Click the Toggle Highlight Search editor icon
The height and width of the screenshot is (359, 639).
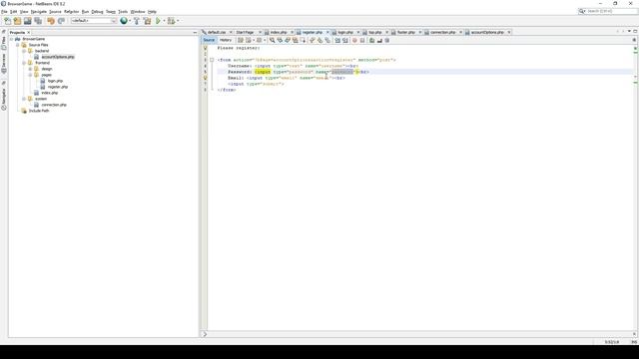coord(296,40)
